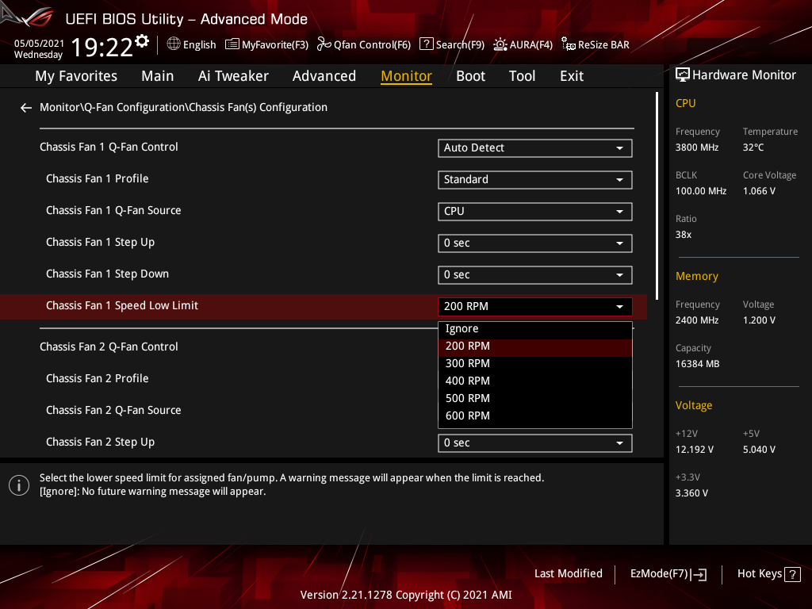The height and width of the screenshot is (609, 812).
Task: Open Chassis Fan 1 Step Up dropdown
Action: (535, 243)
